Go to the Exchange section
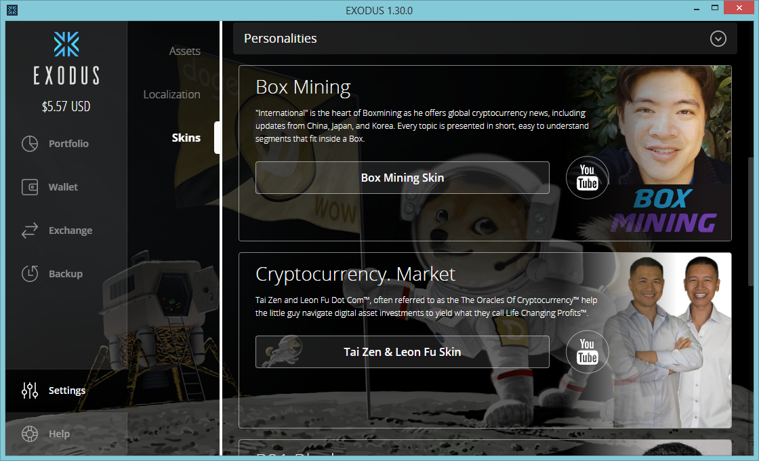Screen dimensions: 759x461 [70, 230]
